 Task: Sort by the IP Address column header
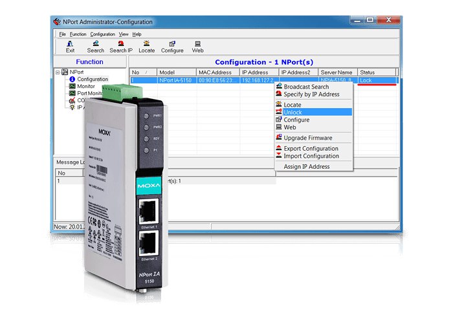pos(259,72)
